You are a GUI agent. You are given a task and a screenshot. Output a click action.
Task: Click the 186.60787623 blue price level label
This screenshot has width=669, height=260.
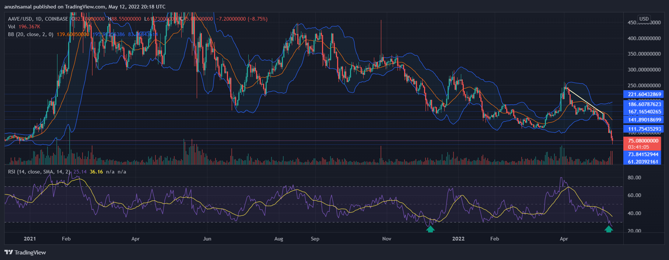(643, 104)
